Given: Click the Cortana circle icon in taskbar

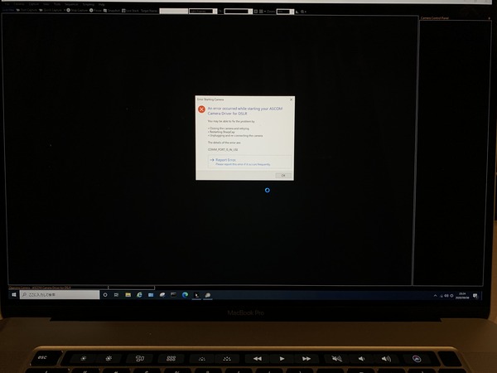Looking at the screenshot, I should coord(105,295).
